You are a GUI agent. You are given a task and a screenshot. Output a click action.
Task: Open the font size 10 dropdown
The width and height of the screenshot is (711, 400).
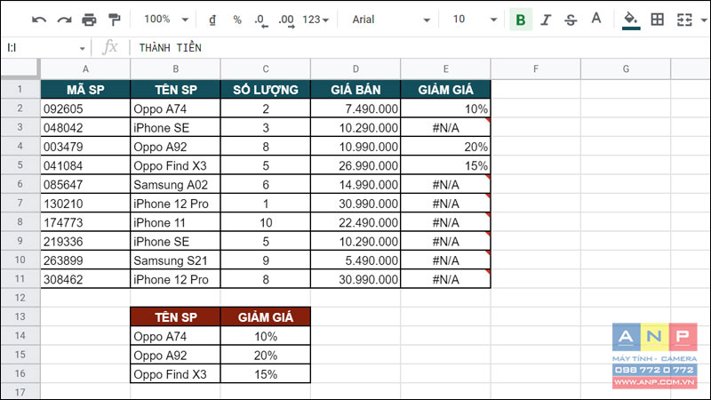pyautogui.click(x=475, y=20)
